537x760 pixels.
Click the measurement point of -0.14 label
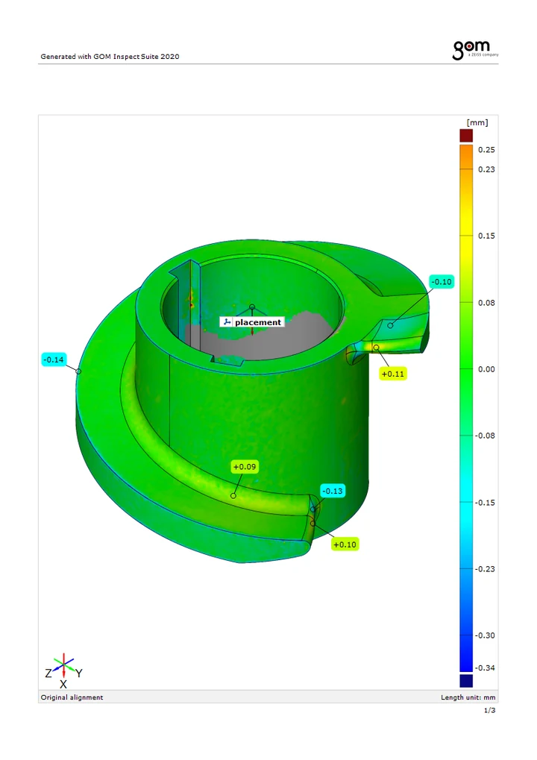click(78, 371)
